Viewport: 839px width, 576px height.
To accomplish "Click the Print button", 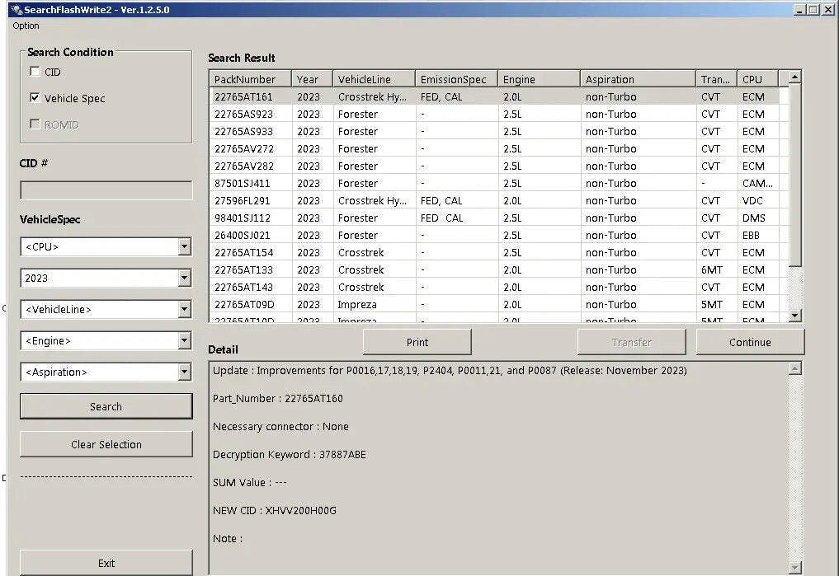I will point(417,342).
